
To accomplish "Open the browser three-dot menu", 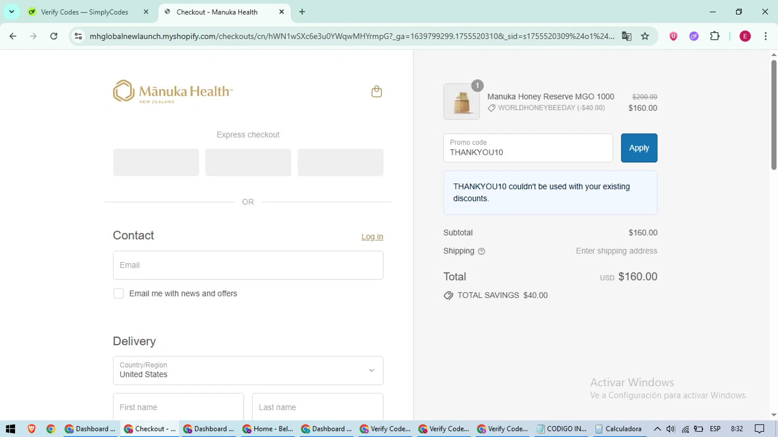I will tap(766, 36).
